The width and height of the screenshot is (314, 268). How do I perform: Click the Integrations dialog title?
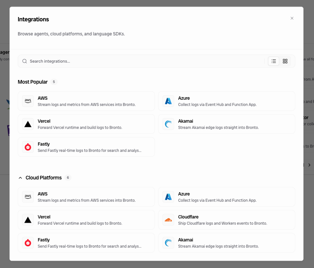(x=33, y=19)
